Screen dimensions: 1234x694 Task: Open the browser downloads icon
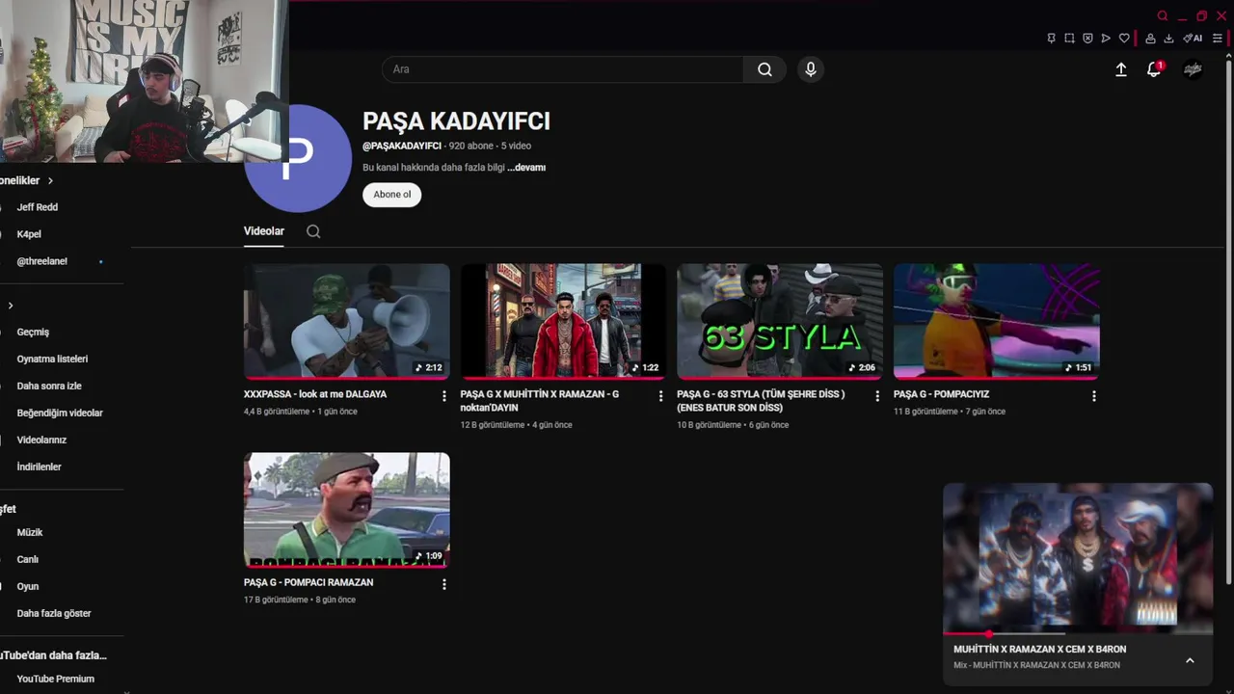coord(1168,39)
